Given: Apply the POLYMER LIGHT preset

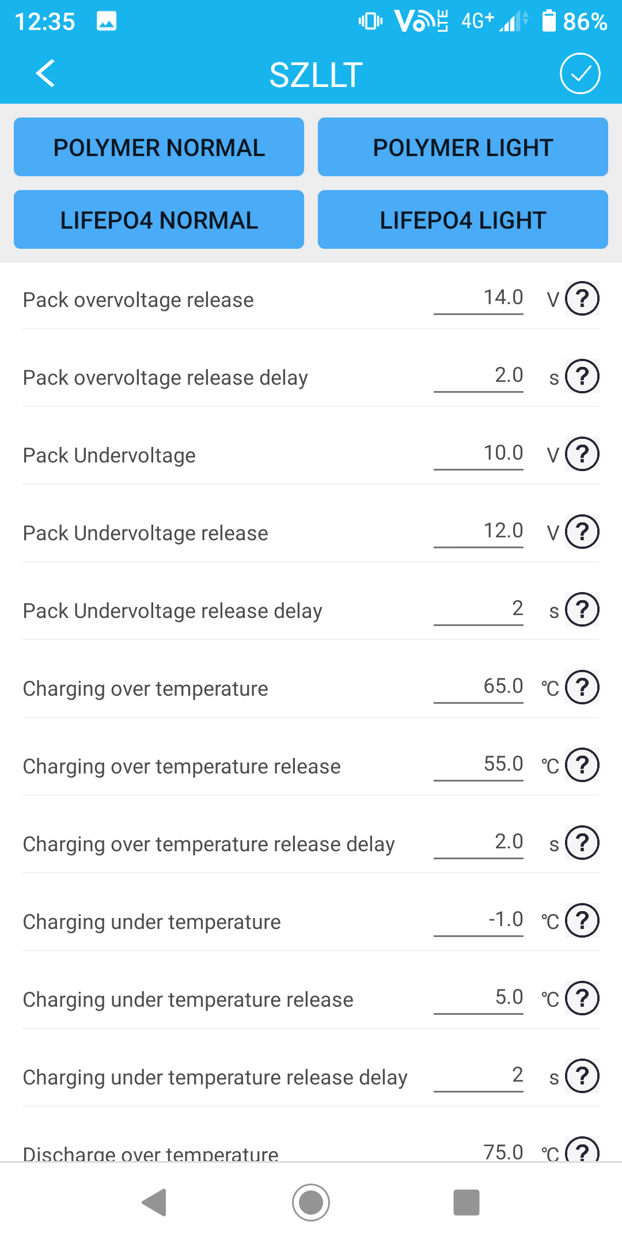Looking at the screenshot, I should pyautogui.click(x=463, y=147).
